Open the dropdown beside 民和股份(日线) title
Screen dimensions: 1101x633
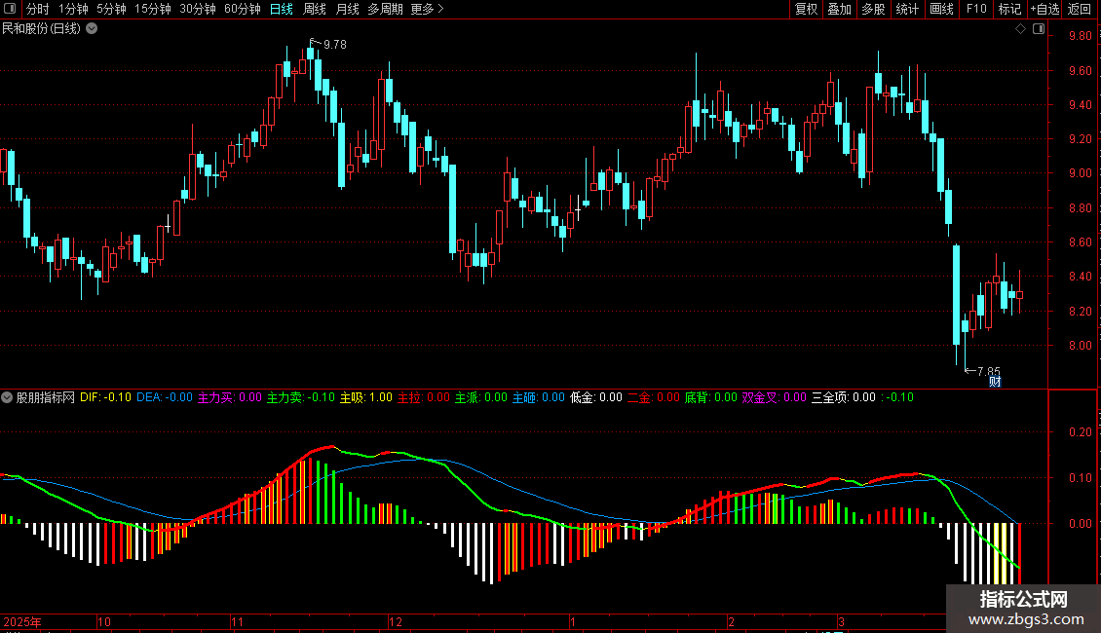click(x=92, y=29)
